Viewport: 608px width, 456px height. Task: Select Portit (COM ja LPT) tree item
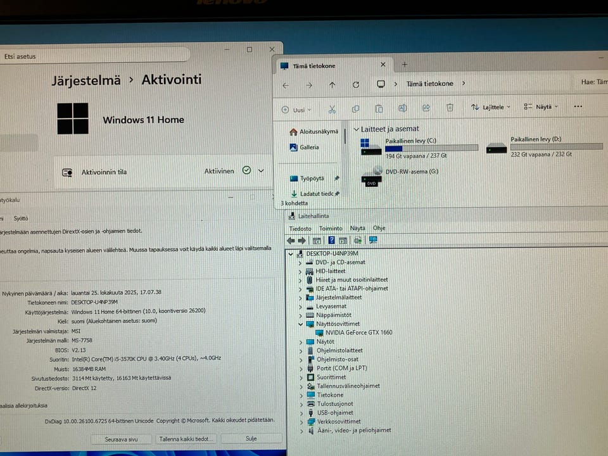tap(341, 369)
